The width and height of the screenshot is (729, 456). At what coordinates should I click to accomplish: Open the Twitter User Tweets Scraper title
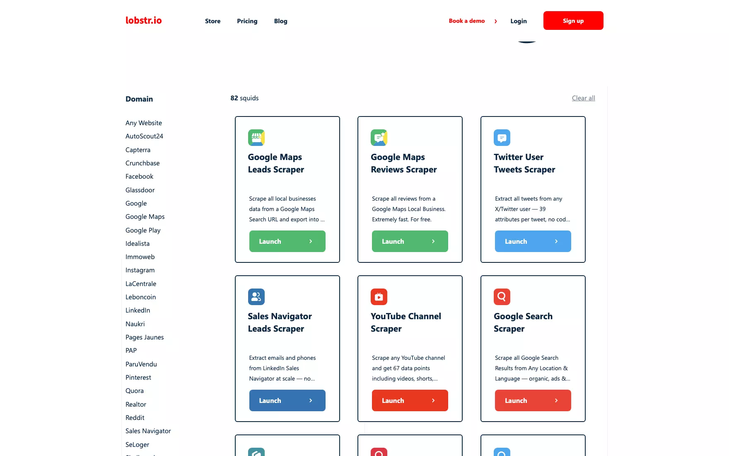point(524,163)
